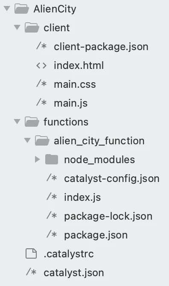Click the blank file icon beside .catalystrc
This screenshot has height=286, width=169.
pos(31,253)
